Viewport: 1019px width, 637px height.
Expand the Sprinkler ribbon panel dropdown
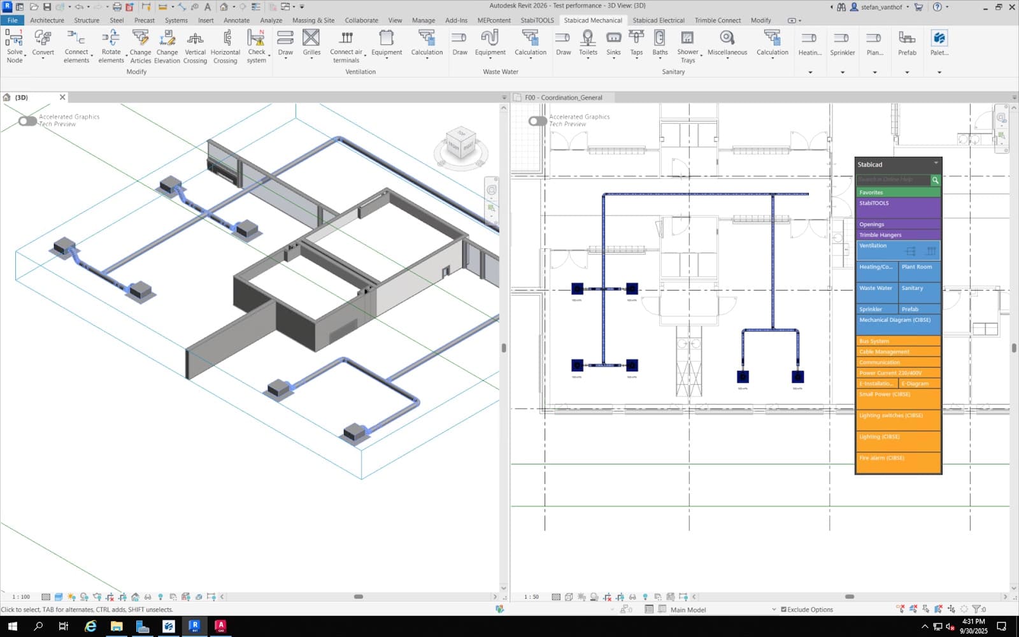pyautogui.click(x=843, y=73)
